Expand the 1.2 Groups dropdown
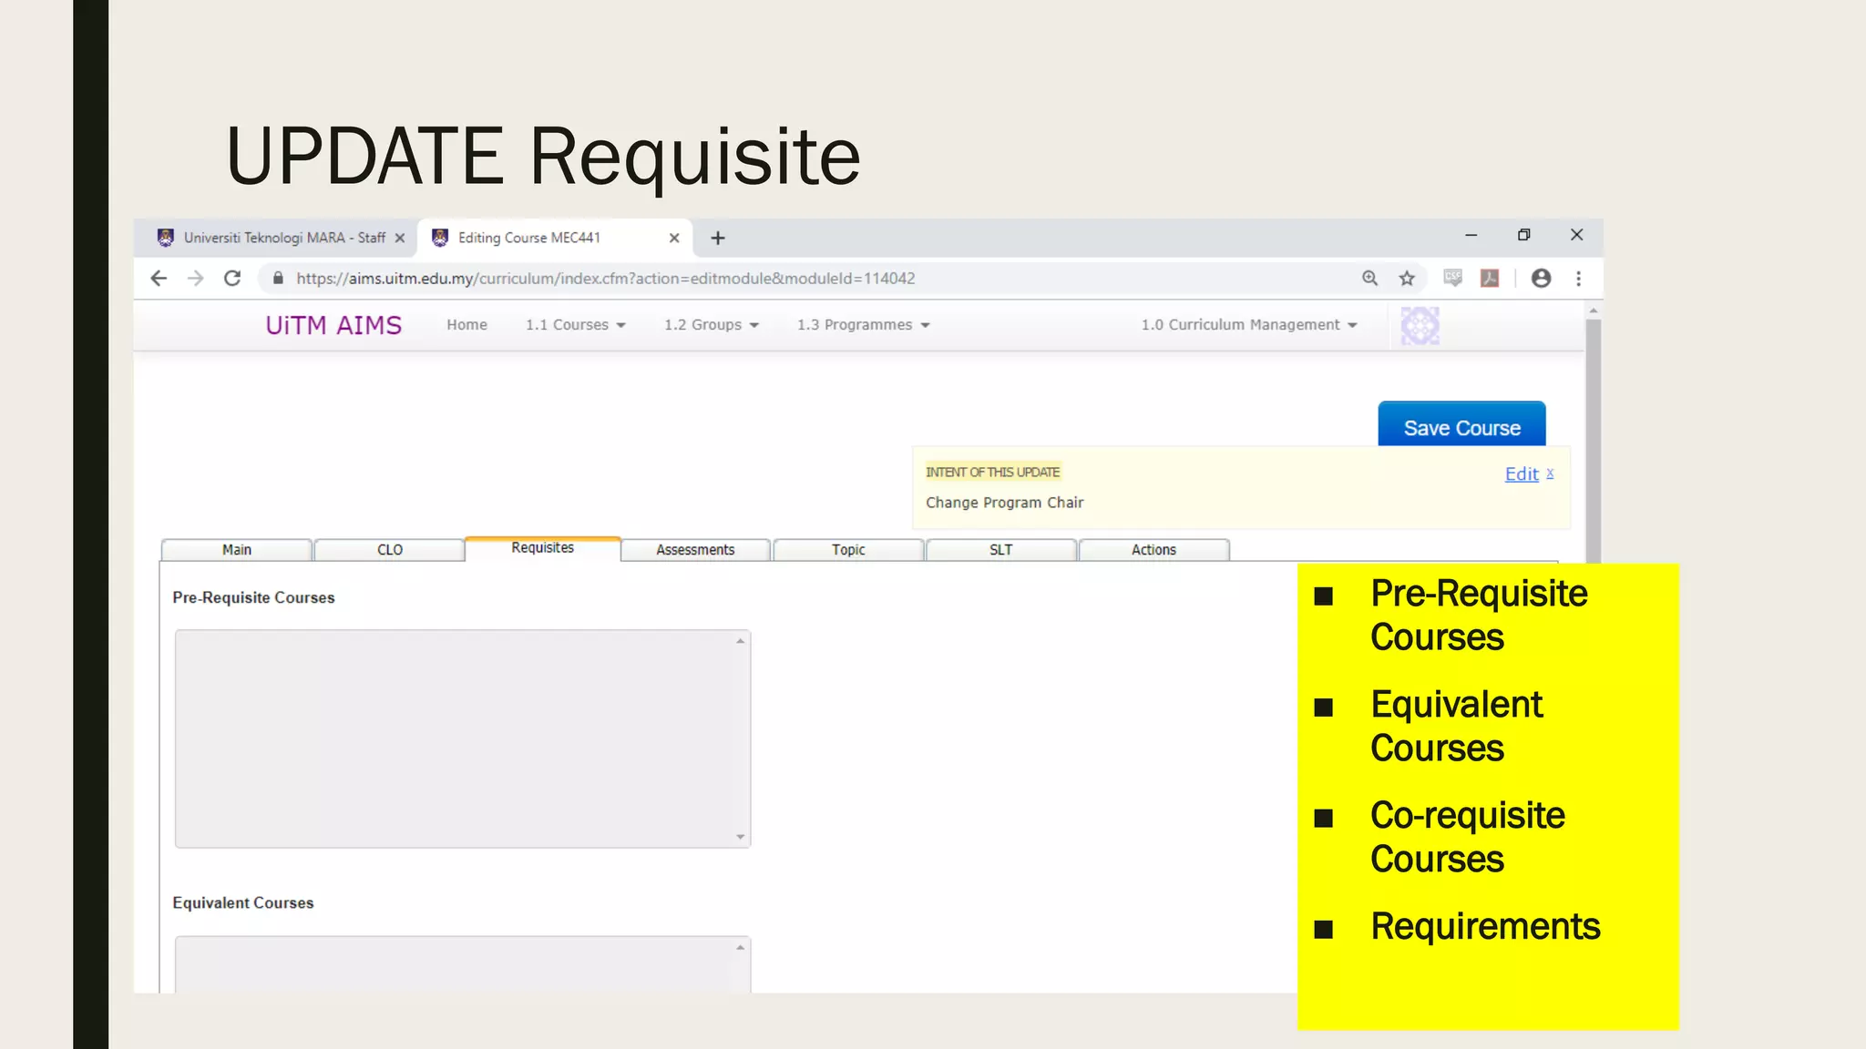The height and width of the screenshot is (1049, 1866). [x=711, y=325]
